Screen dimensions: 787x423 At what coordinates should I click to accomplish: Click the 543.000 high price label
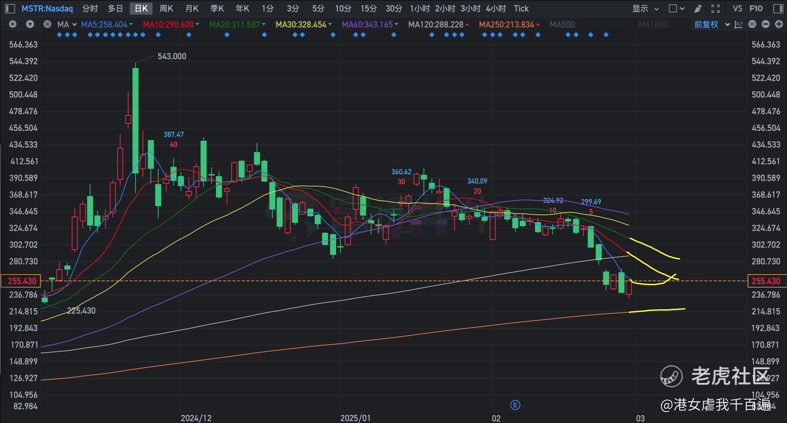172,56
